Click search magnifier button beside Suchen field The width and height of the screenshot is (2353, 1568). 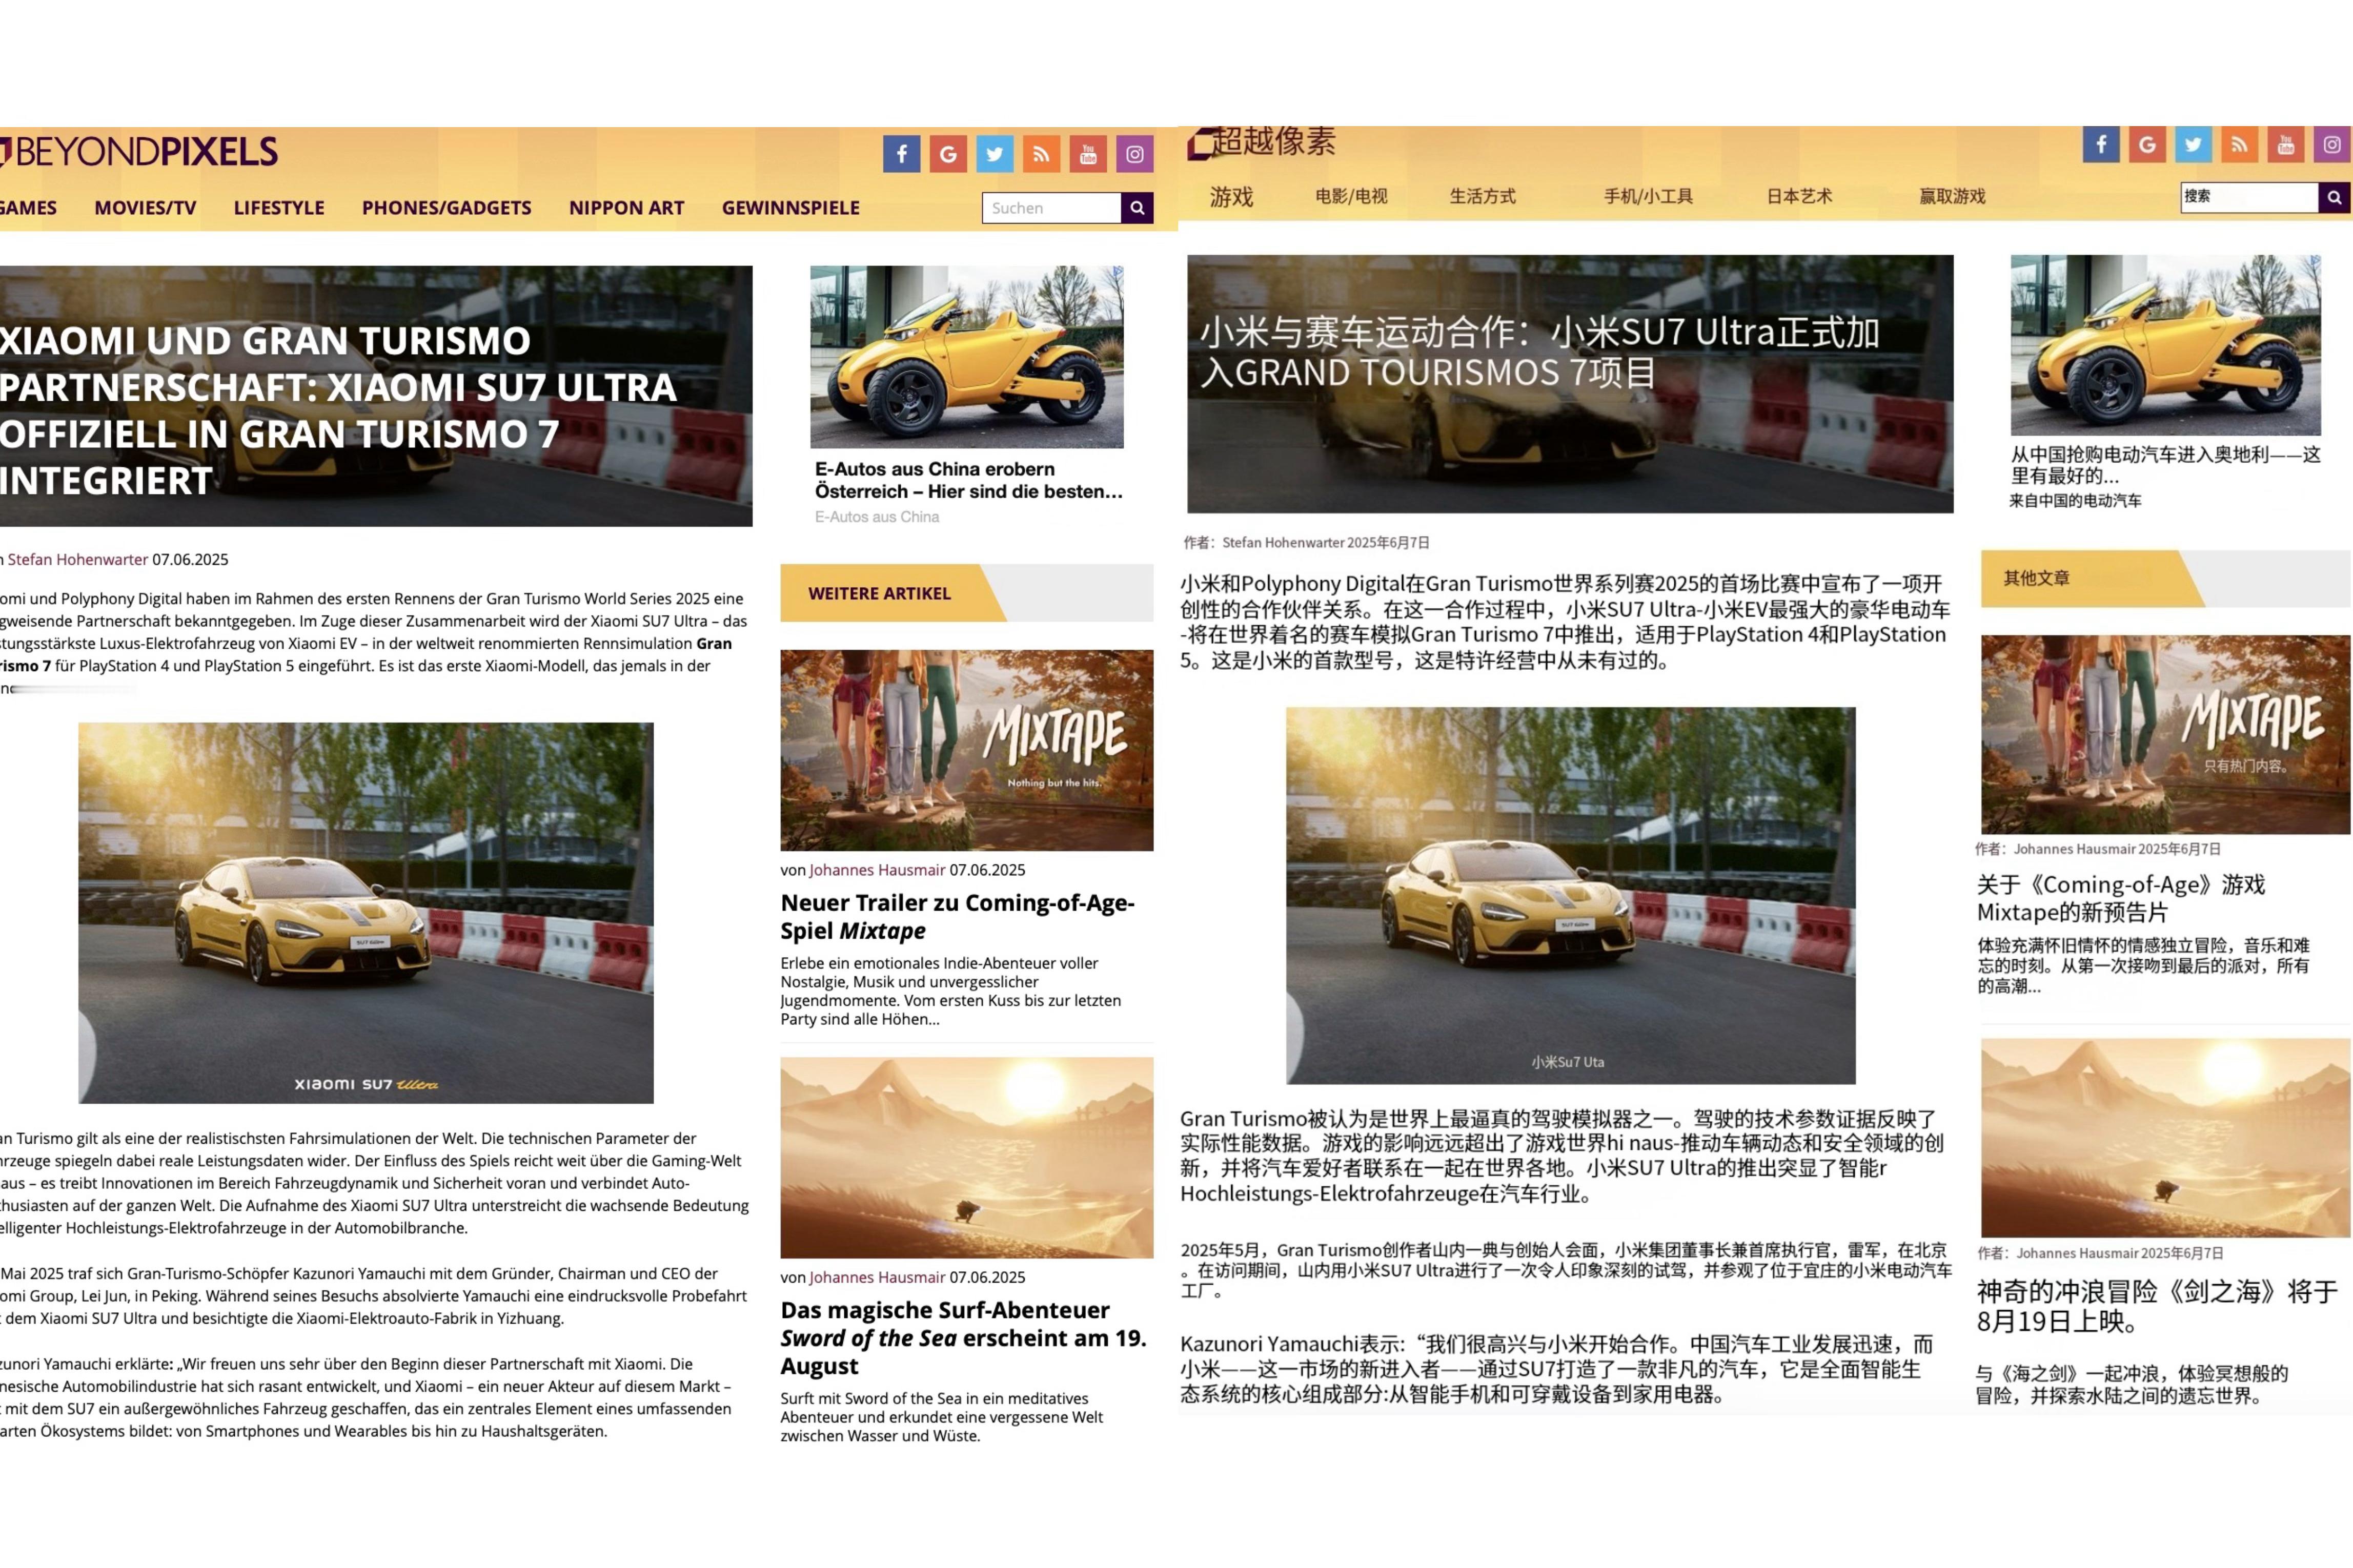click(1138, 208)
